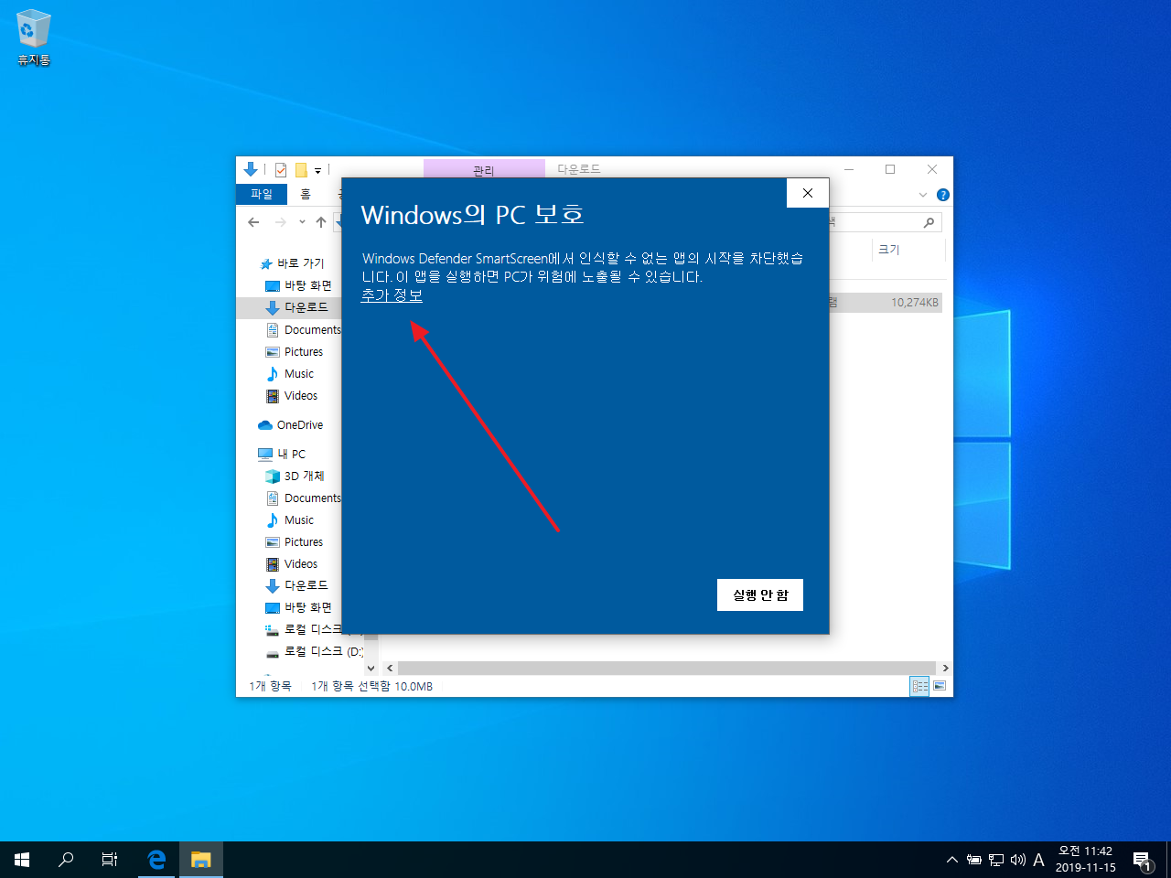Switch to the 홈 ribbon tab
Viewport: 1171px width, 878px height.
point(306,194)
